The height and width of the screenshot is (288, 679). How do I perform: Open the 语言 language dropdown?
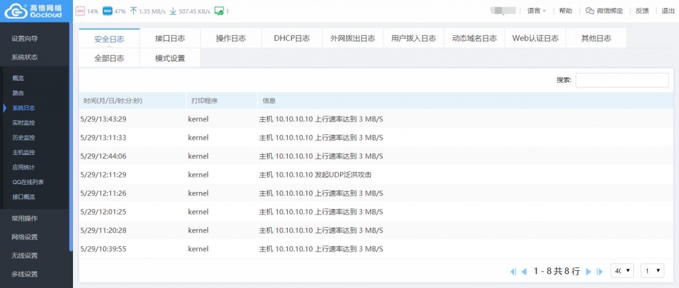tap(536, 11)
